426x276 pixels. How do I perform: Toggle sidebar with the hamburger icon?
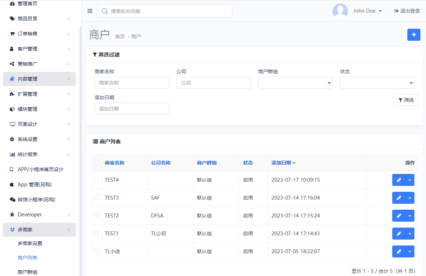tap(90, 11)
